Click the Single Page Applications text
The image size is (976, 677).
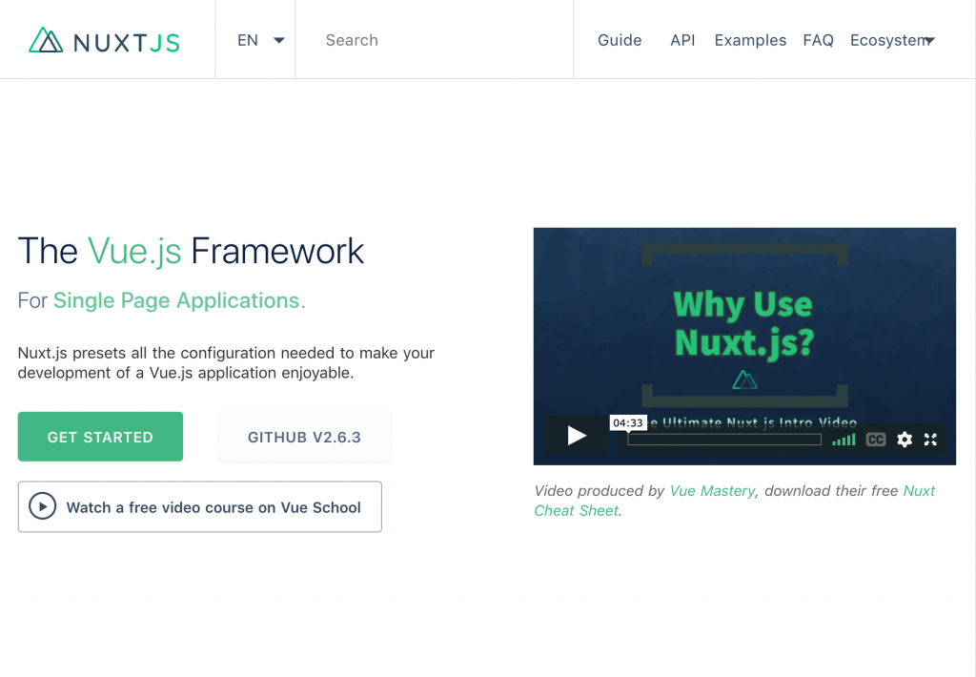click(176, 300)
